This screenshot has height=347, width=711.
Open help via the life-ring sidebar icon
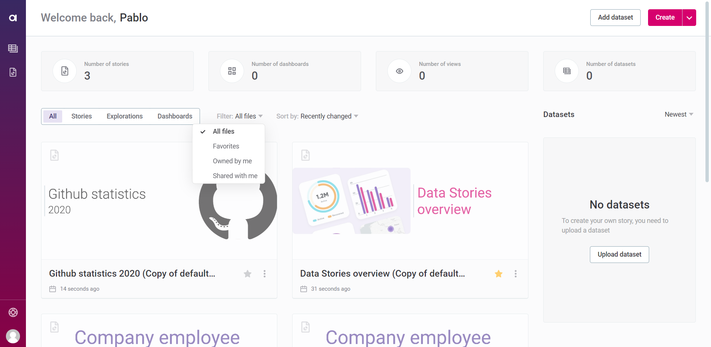click(13, 312)
